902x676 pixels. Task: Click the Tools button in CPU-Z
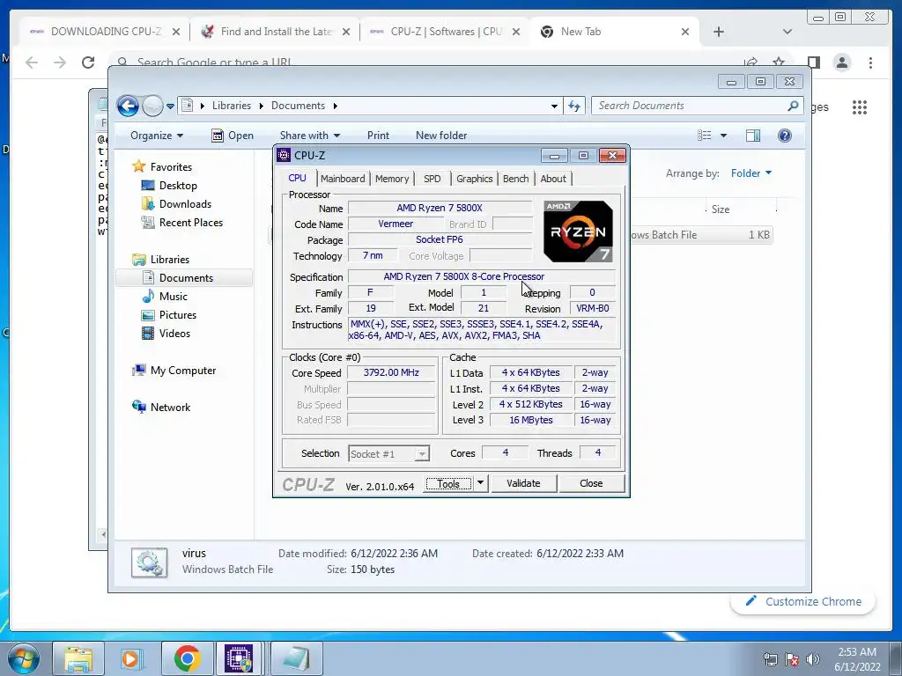click(448, 484)
